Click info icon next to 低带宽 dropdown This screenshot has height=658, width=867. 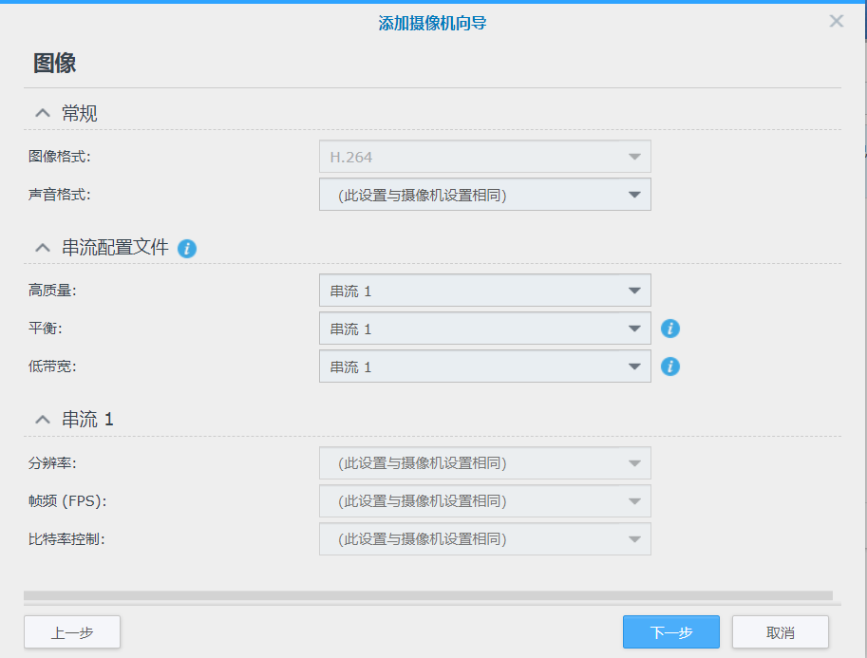(x=670, y=367)
